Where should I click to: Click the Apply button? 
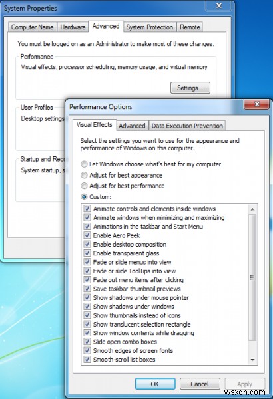[245, 384]
